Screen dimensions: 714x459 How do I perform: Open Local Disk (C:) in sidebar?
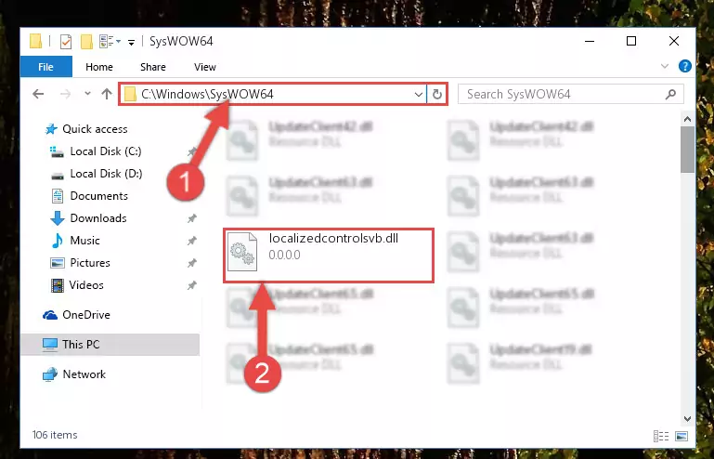pos(106,151)
